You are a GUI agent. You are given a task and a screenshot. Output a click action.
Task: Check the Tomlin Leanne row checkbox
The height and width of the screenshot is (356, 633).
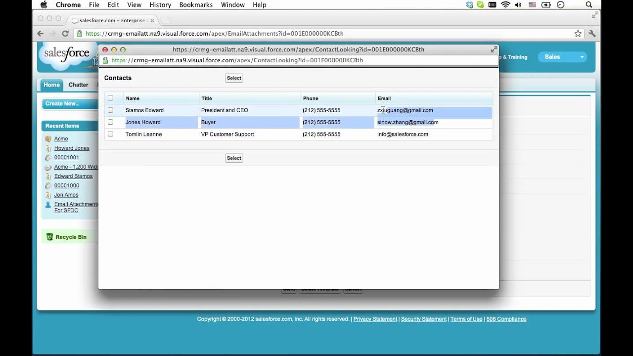coord(110,134)
